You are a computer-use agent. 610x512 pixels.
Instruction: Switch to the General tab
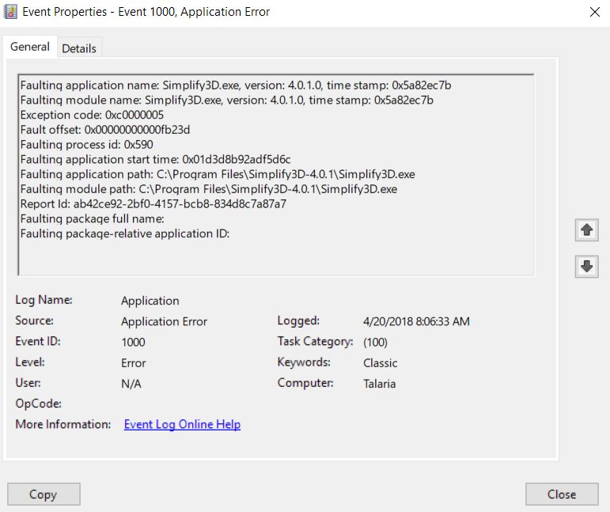tap(30, 47)
